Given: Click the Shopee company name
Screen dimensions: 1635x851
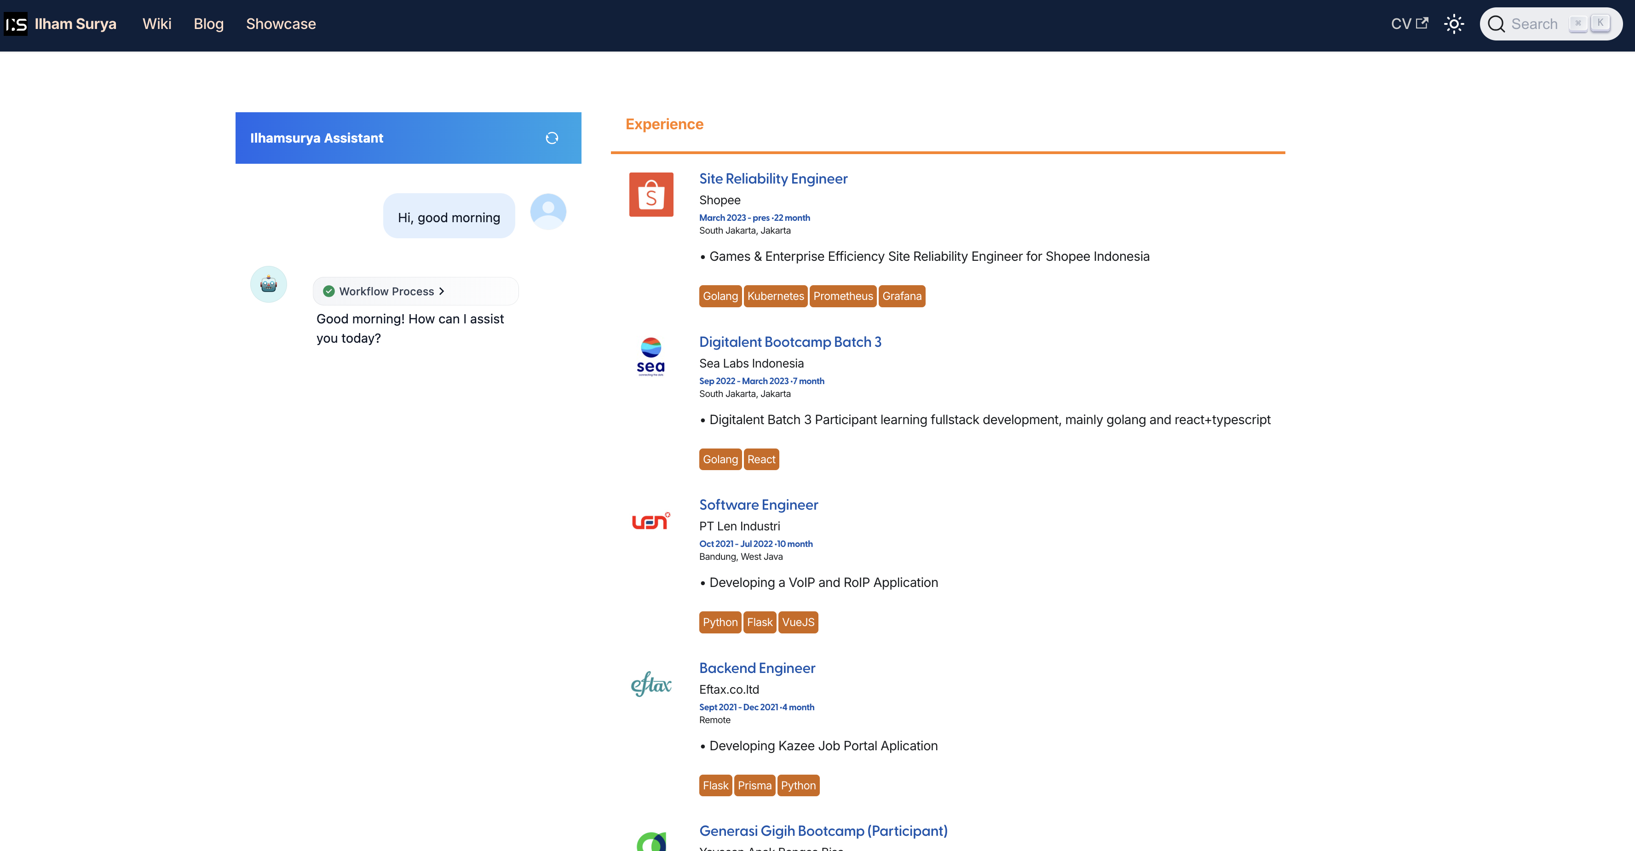Looking at the screenshot, I should pyautogui.click(x=720, y=201).
